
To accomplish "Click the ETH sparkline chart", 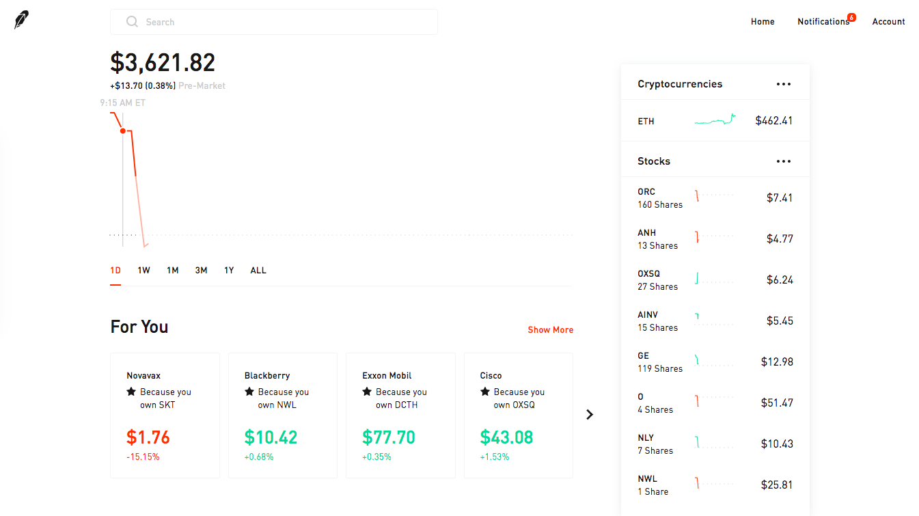I will point(715,120).
